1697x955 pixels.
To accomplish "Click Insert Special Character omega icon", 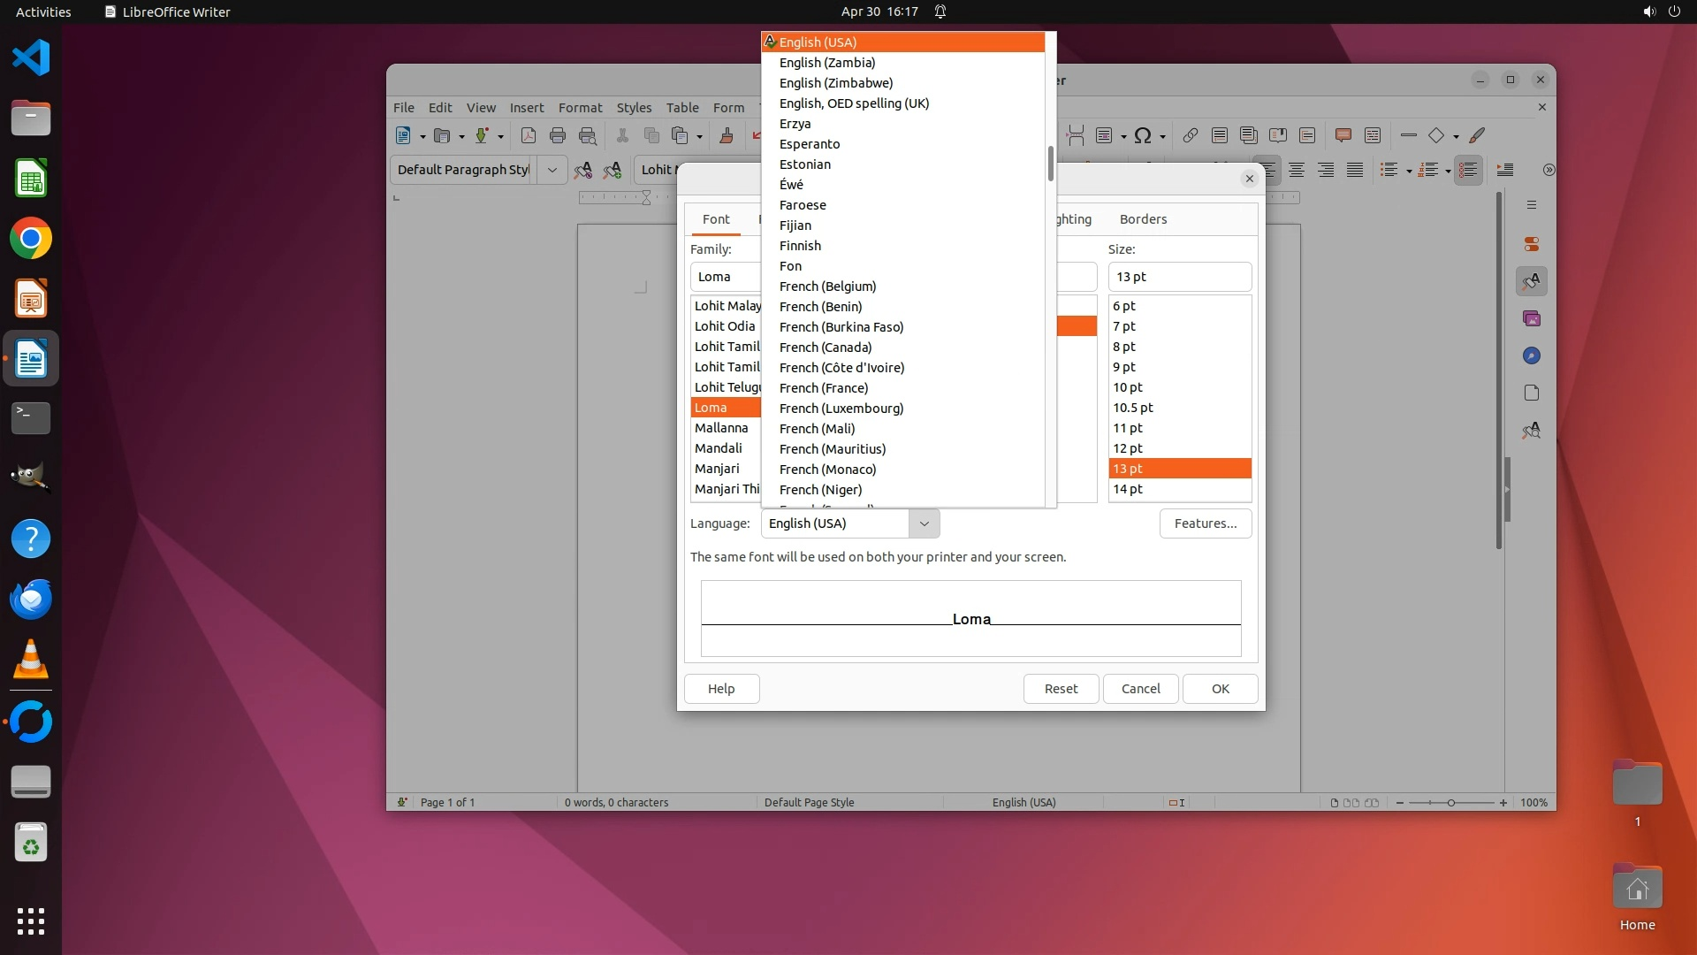I will [x=1143, y=135].
